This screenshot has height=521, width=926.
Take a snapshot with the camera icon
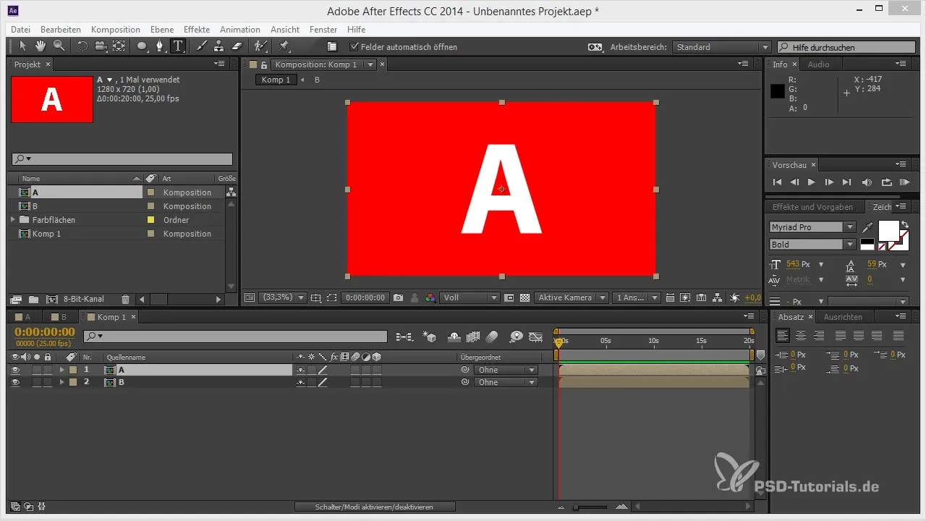[x=398, y=297]
